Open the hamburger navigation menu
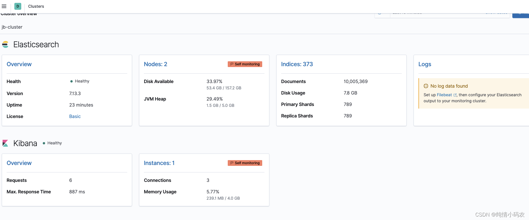This screenshot has height=220, width=529. tap(4, 6)
